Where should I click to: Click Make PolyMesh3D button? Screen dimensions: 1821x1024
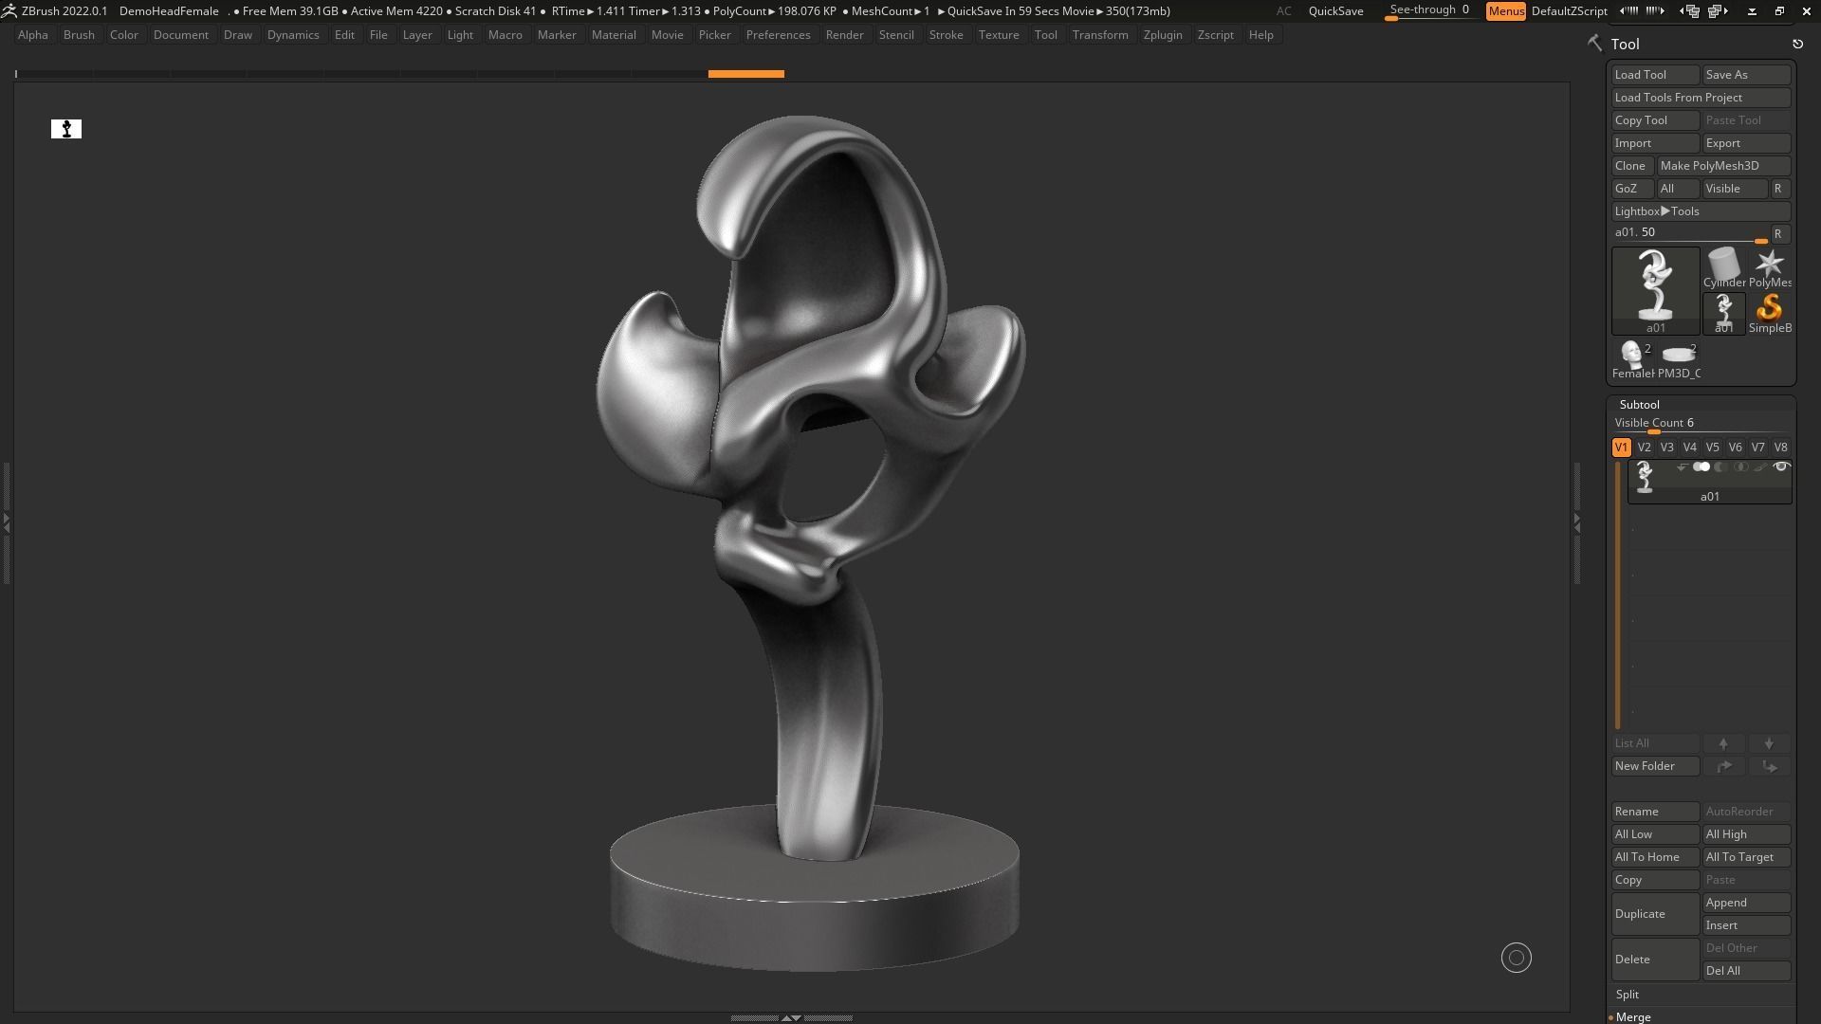[x=1723, y=166]
